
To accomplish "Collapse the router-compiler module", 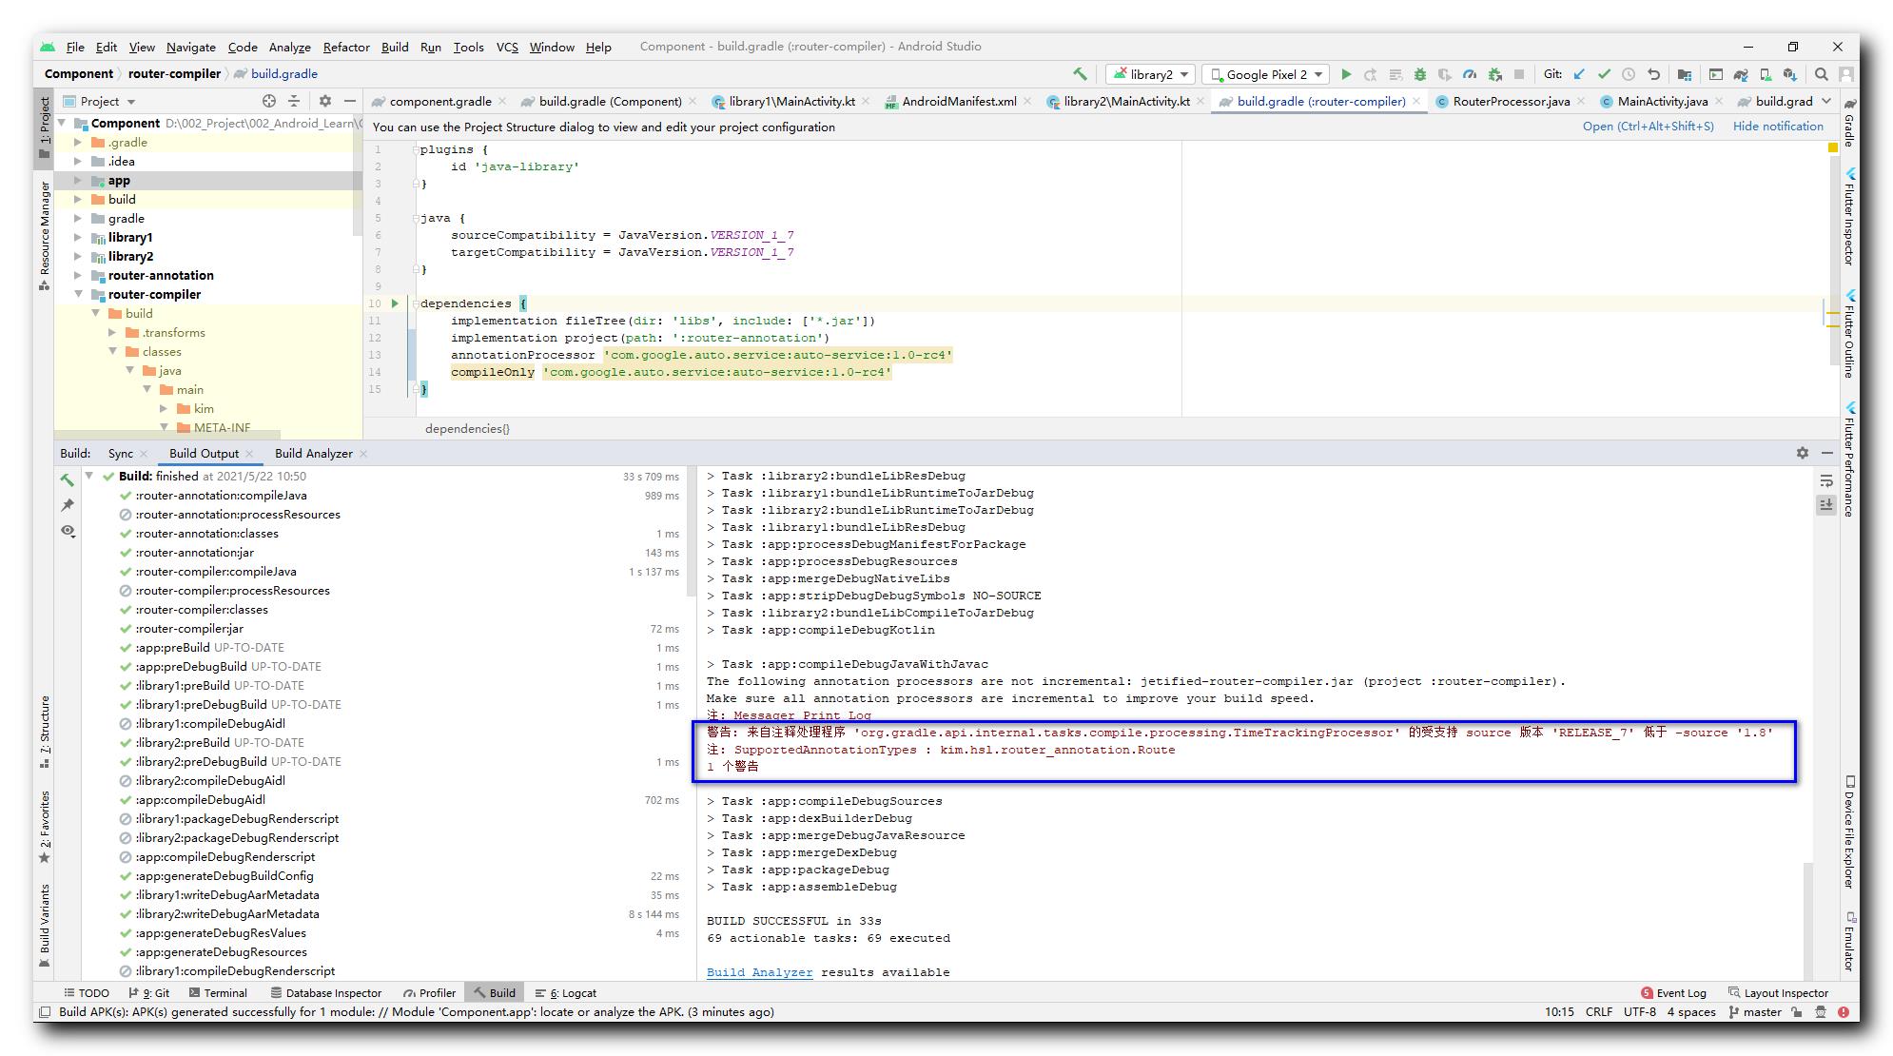I will click(79, 294).
